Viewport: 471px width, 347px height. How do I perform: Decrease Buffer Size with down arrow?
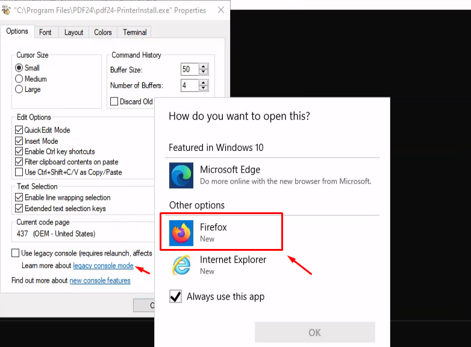(x=204, y=72)
